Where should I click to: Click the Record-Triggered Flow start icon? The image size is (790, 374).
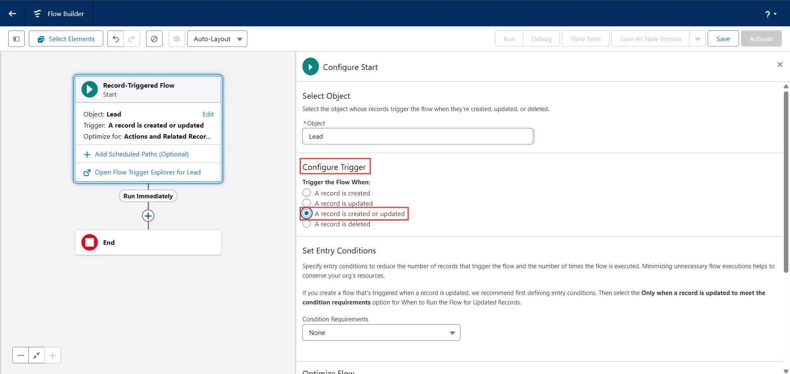click(x=90, y=89)
